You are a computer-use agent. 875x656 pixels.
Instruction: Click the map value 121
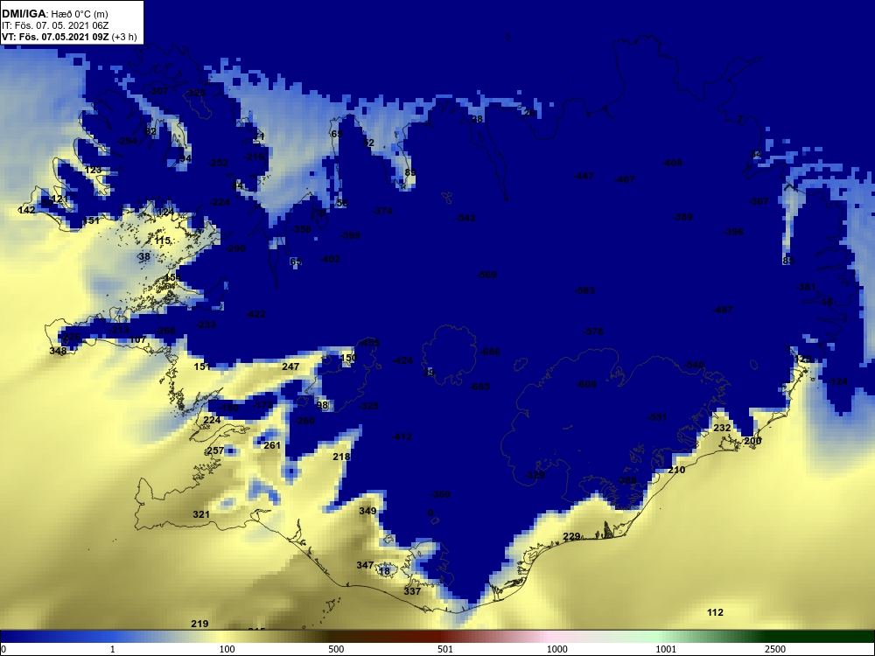coord(59,199)
